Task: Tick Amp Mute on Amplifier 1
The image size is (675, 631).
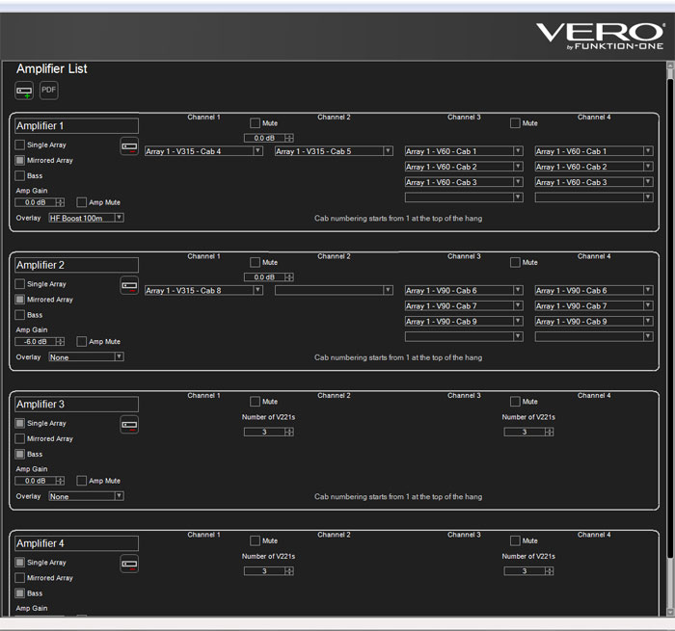Action: click(81, 202)
